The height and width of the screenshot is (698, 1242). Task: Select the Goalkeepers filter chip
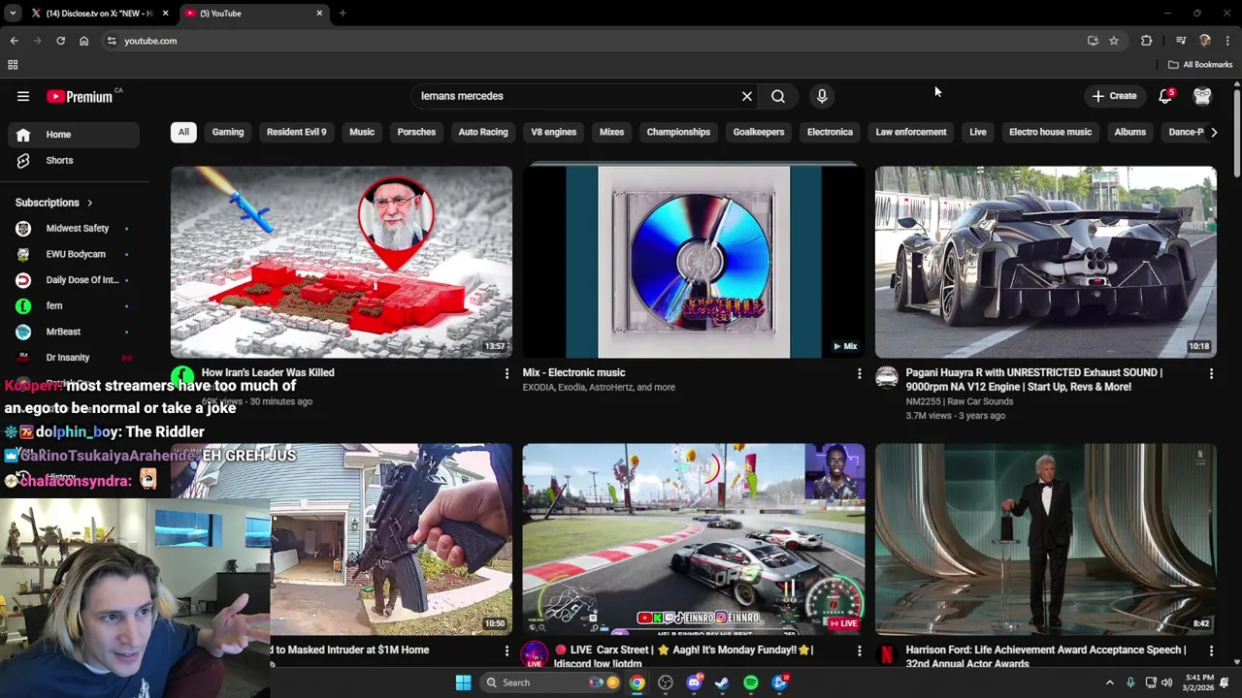[759, 132]
